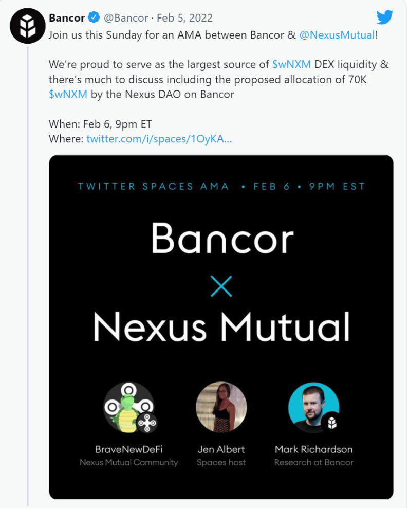Image resolution: width=409 pixels, height=509 pixels.
Task: Click the Bancor profile avatar logo
Action: click(27, 26)
